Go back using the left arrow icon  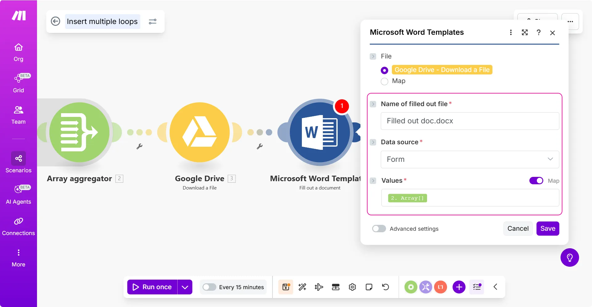point(55,21)
